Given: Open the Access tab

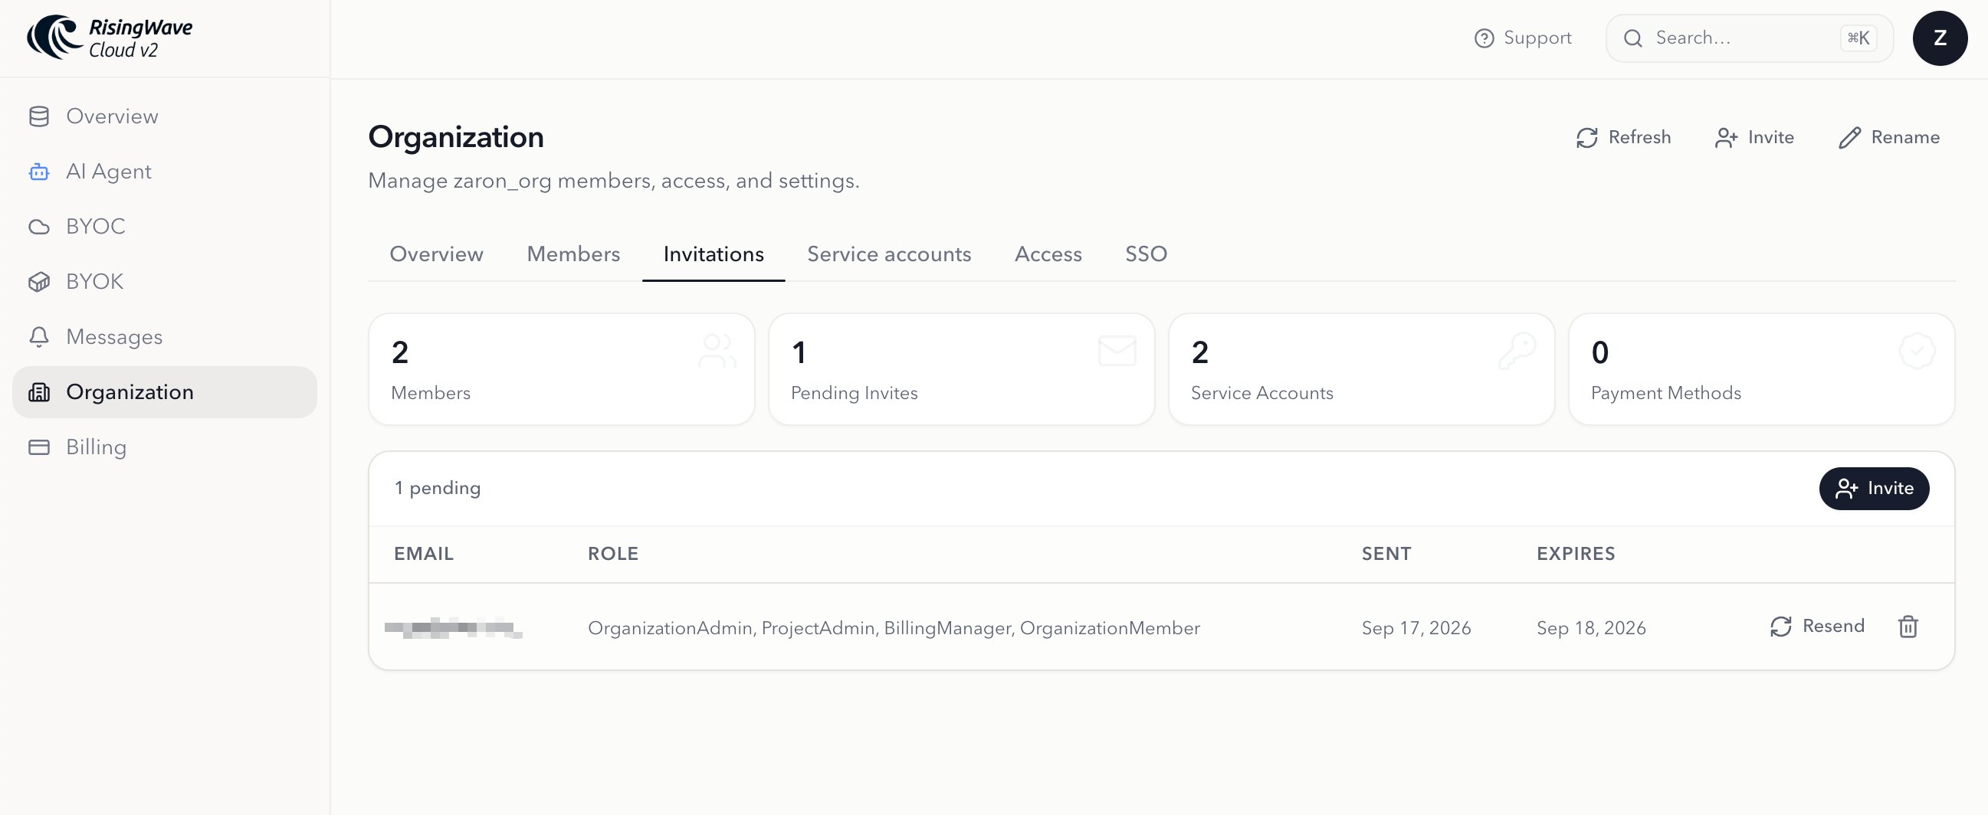Looking at the screenshot, I should pos(1048,254).
